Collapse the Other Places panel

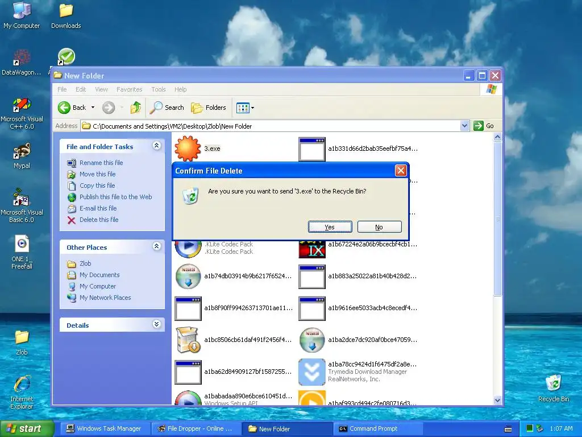coord(157,246)
